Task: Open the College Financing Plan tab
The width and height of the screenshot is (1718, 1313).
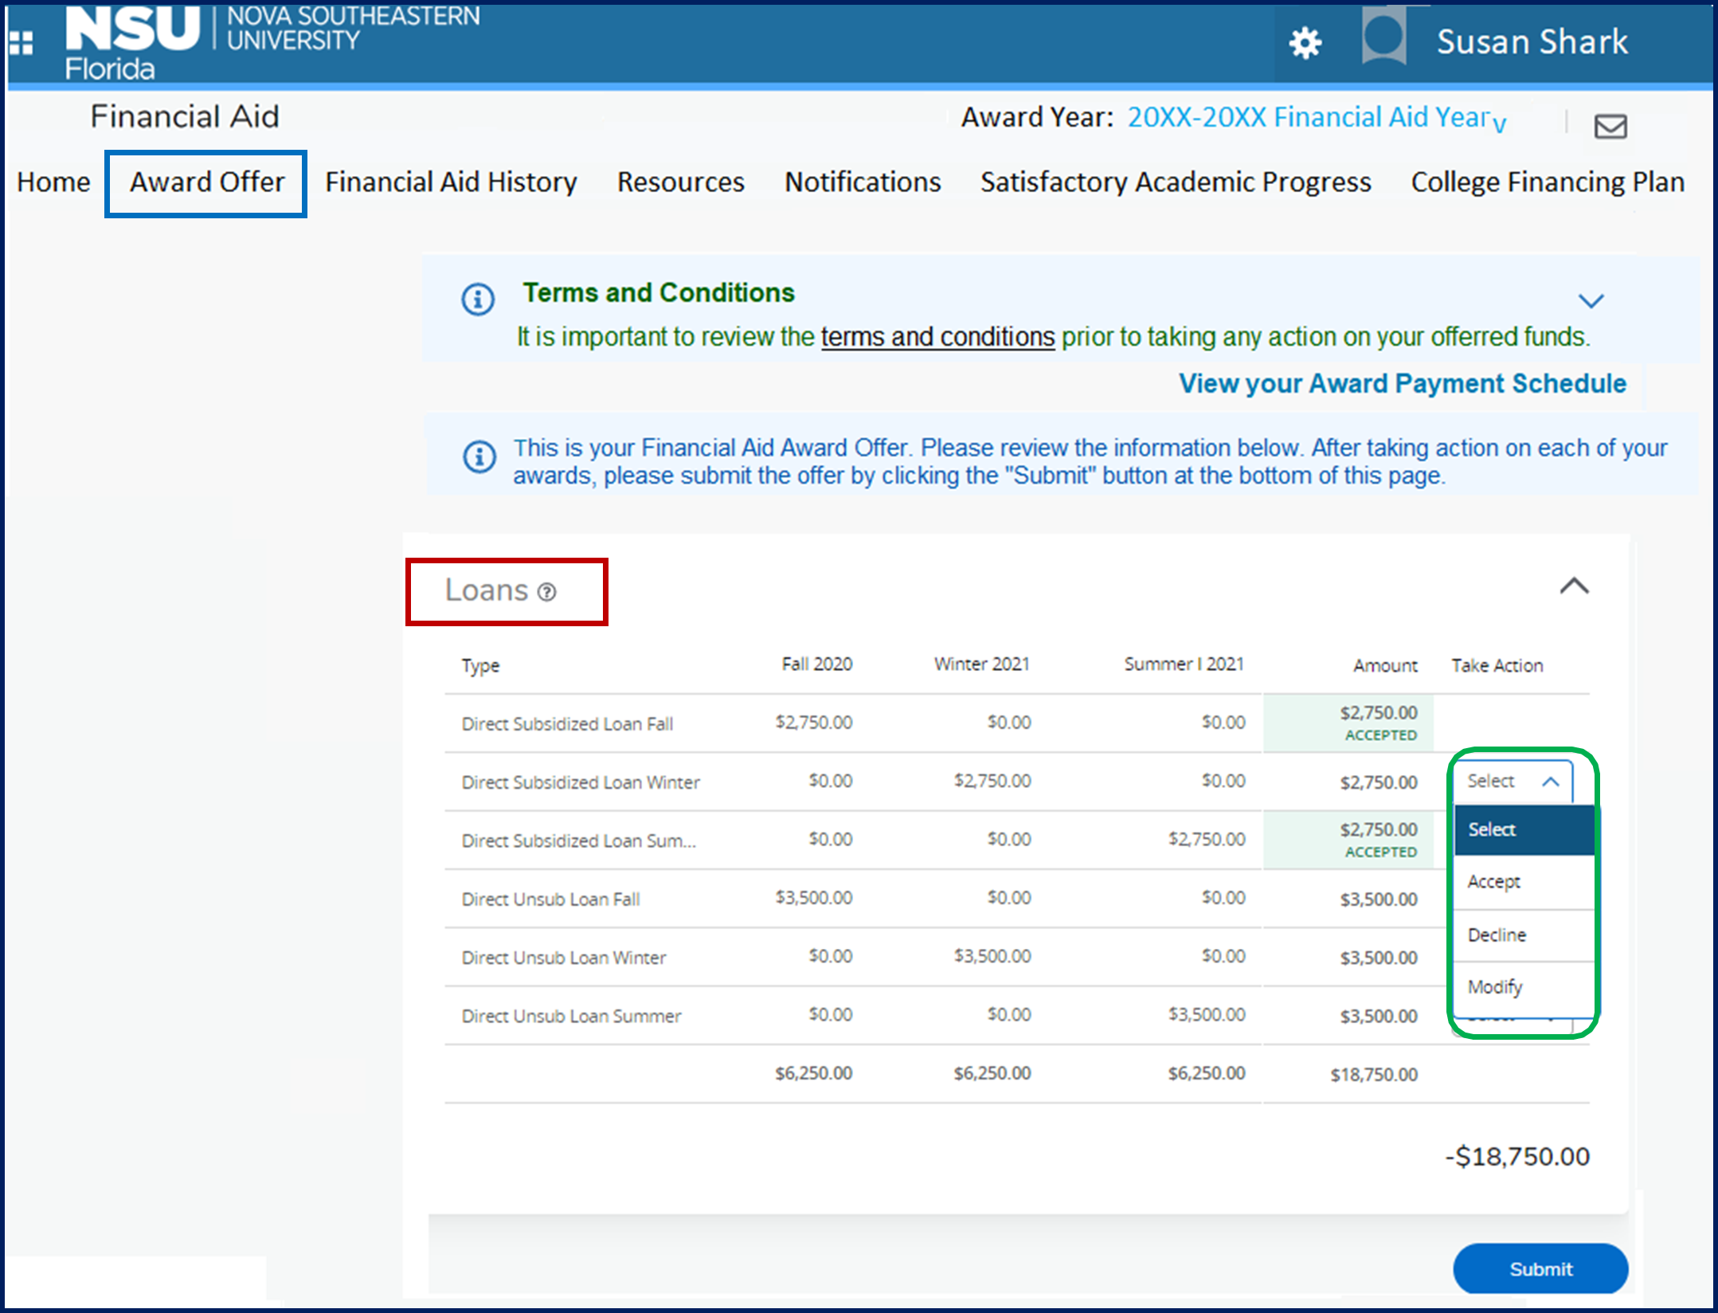Action: pyautogui.click(x=1547, y=182)
